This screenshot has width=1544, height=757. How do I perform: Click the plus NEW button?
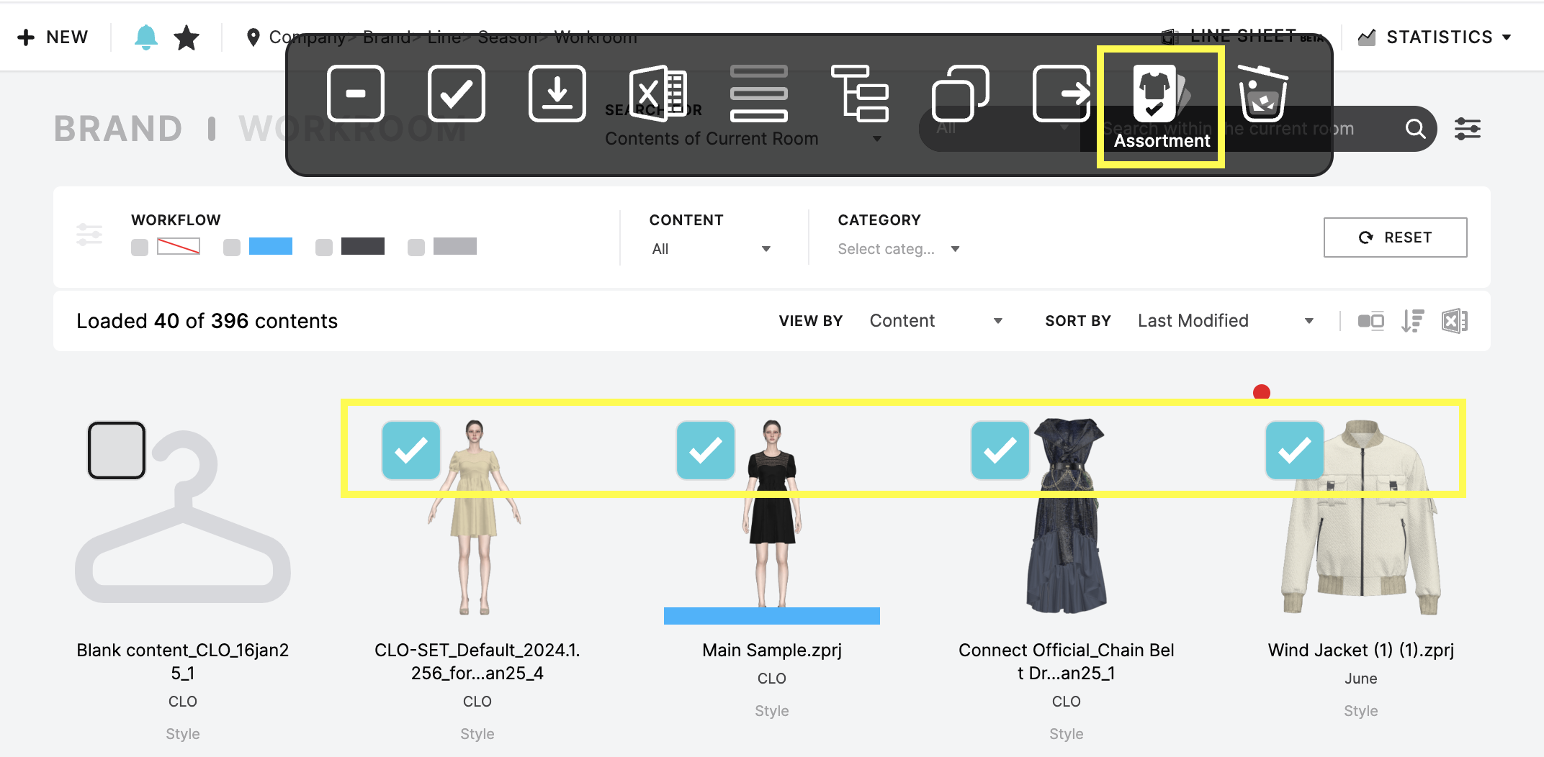coord(53,37)
